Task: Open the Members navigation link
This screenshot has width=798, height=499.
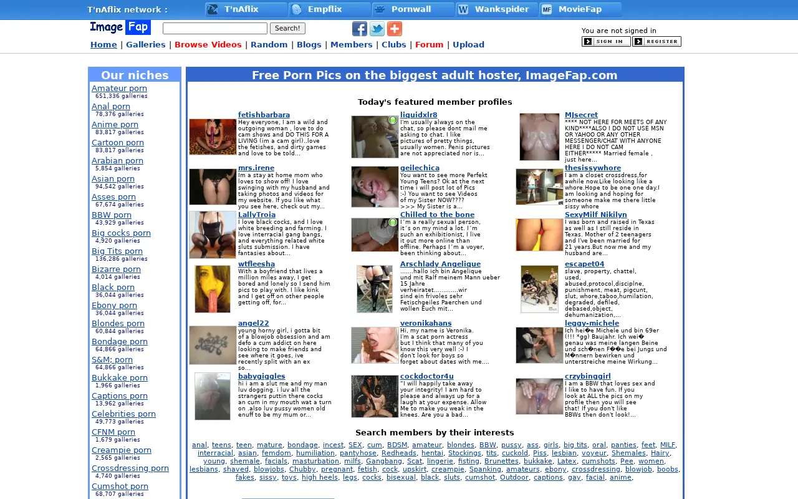Action: [352, 45]
